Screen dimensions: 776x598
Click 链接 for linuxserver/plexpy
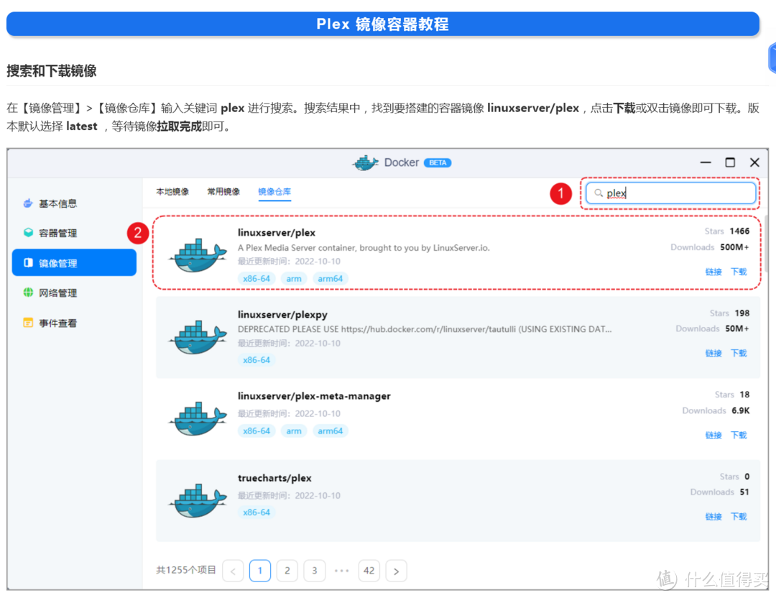click(x=713, y=354)
